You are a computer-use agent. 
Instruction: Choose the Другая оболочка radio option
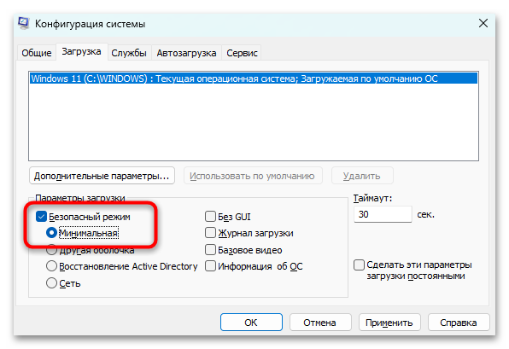coord(51,250)
